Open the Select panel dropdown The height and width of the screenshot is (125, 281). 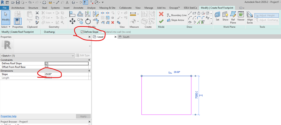tap(6, 27)
